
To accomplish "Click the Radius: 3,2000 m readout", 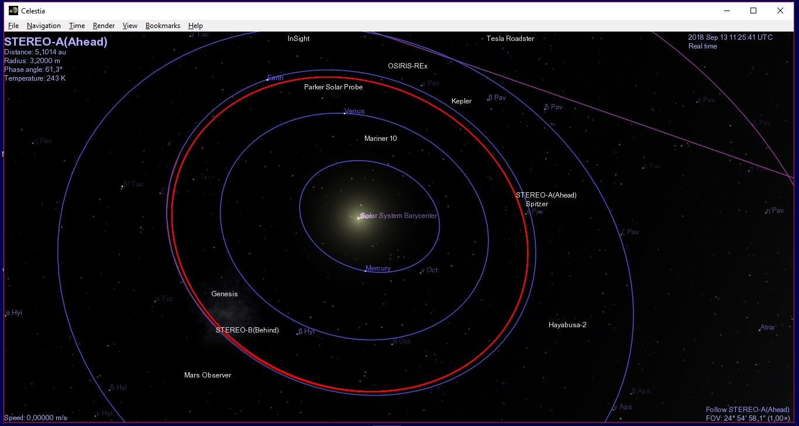I will 32,61.
